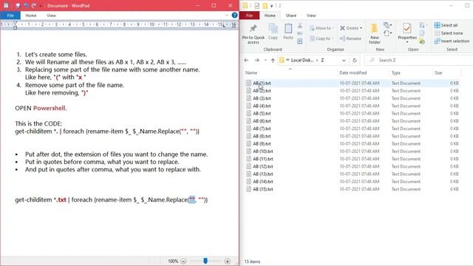This screenshot has width=473, height=266.
Task: Go Forward in File Explorer navigation
Action: 256,61
